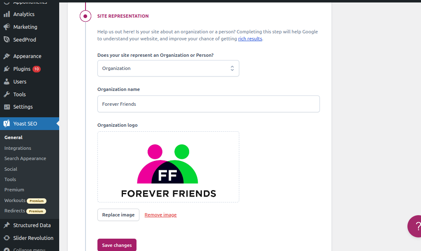Collapse the Site Representation step circle
Screen dimensions: 421x251
(x=85, y=16)
